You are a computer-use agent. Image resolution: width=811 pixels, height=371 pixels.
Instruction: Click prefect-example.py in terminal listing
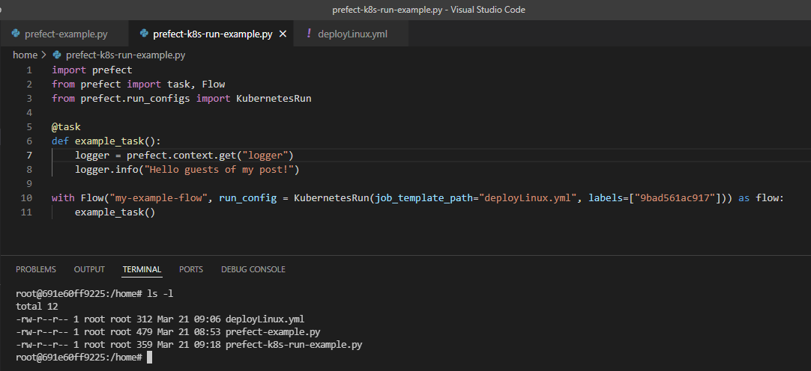click(273, 332)
